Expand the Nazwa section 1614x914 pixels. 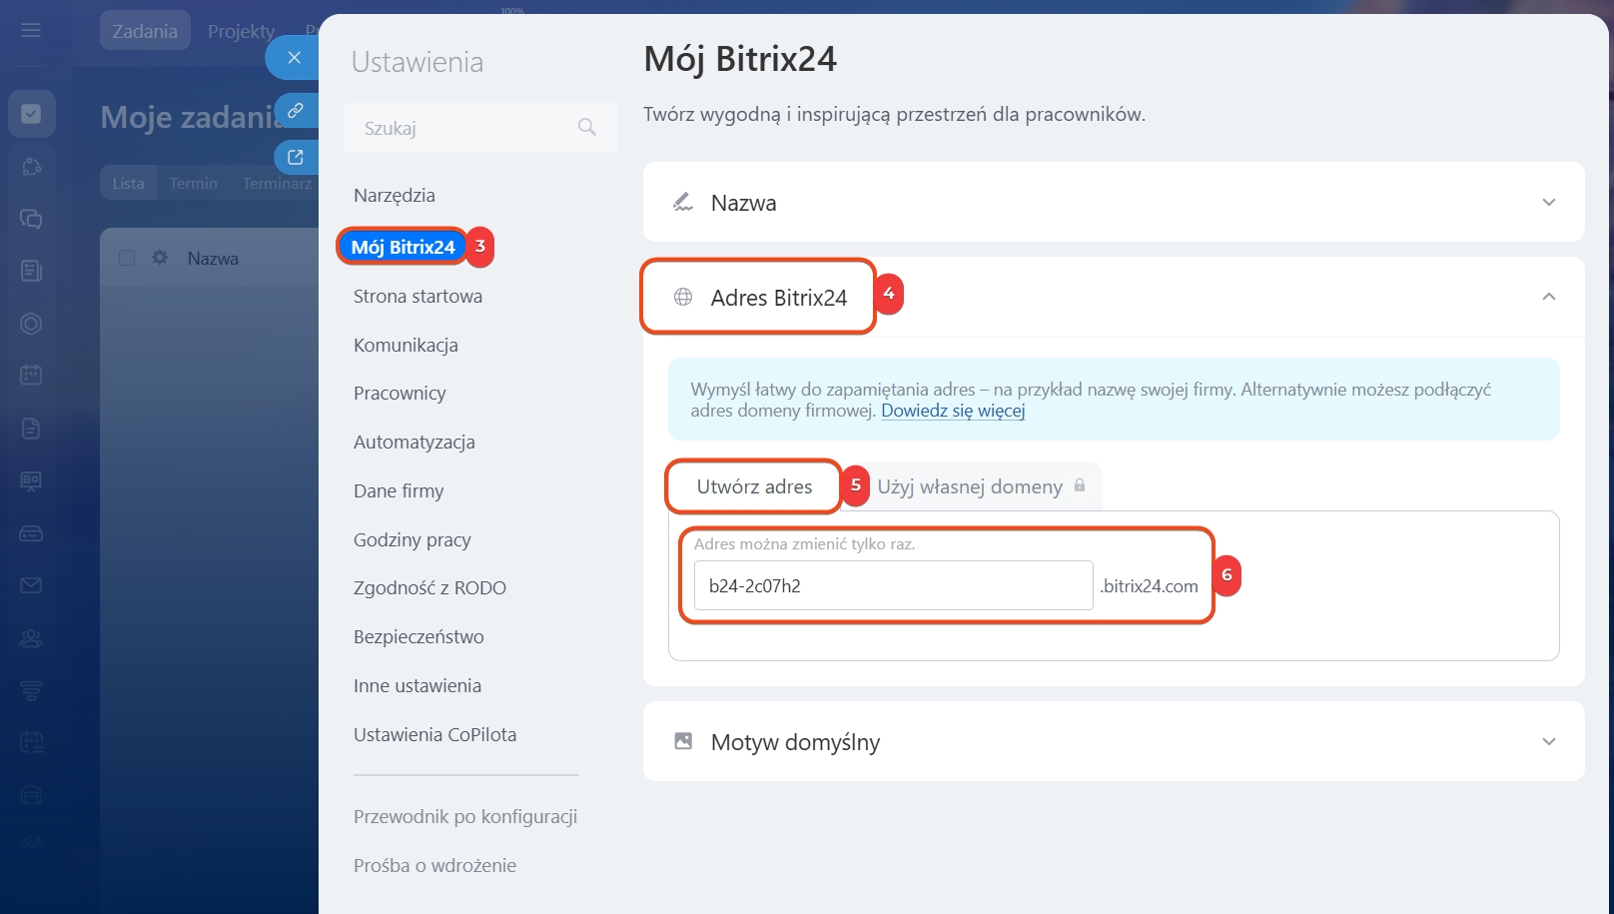pyautogui.click(x=1548, y=203)
